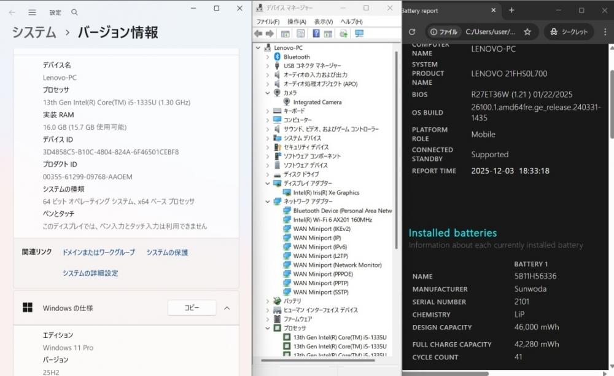Expand the Bluetooth device category
Screen dimensions: 614x376
pos(268,57)
